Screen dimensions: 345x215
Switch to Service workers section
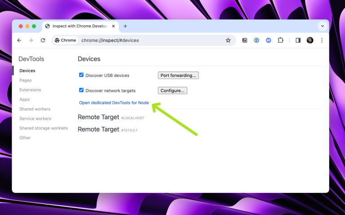(x=35, y=119)
